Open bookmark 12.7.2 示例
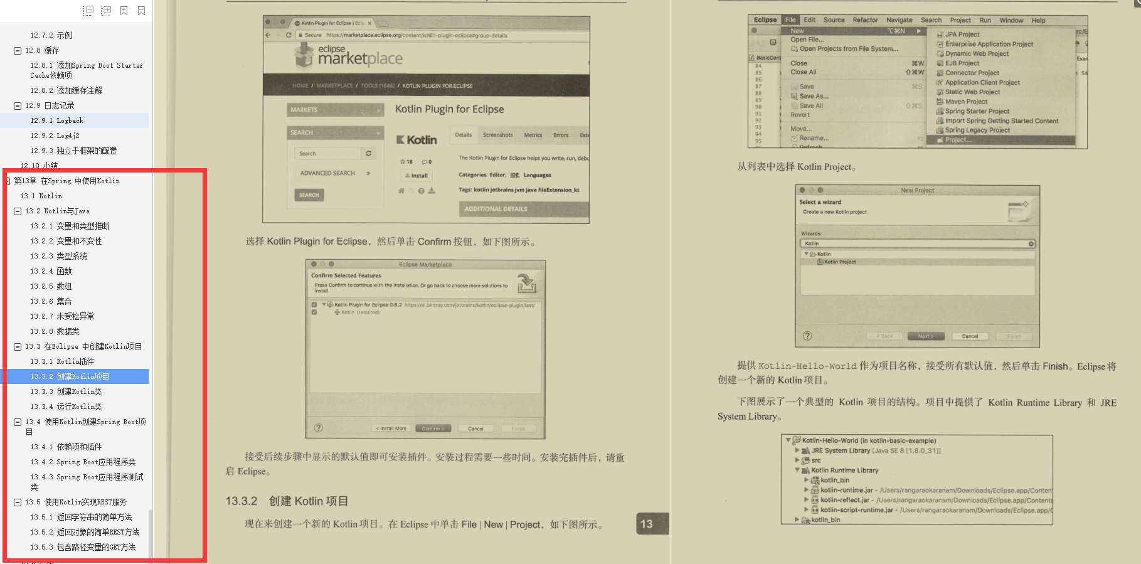This screenshot has height=564, width=1141. tap(51, 35)
